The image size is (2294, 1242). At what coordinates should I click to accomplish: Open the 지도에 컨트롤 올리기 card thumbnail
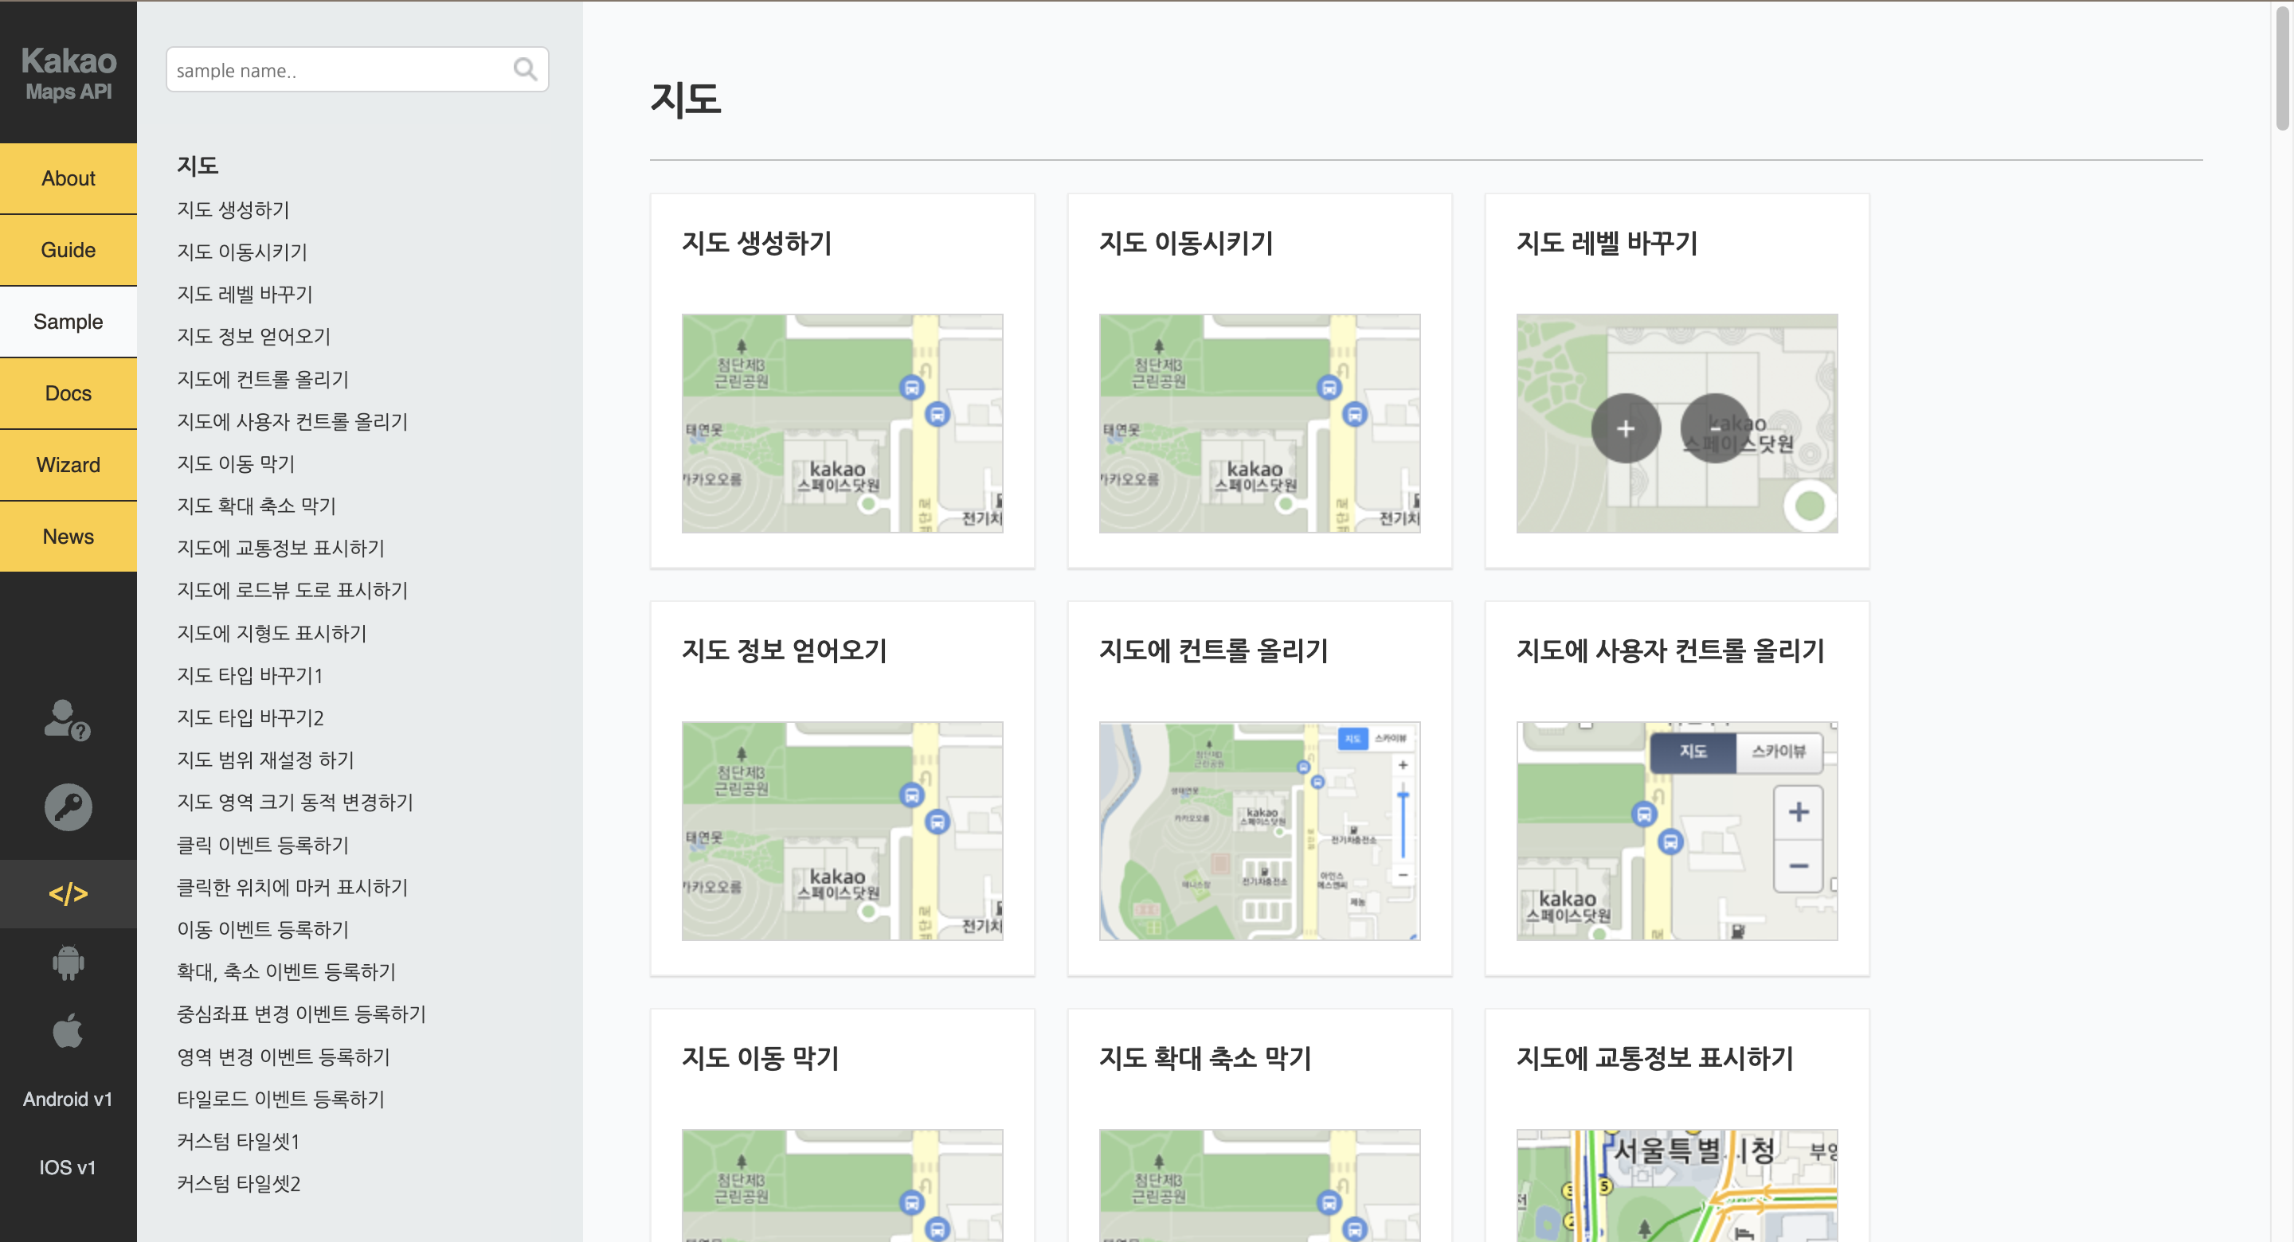[1259, 830]
